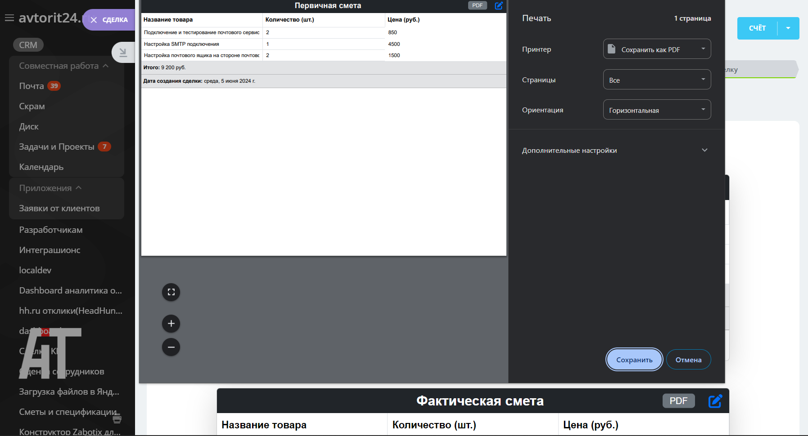Click the price value 850 in the preview
This screenshot has height=436, width=808.
(393, 32)
